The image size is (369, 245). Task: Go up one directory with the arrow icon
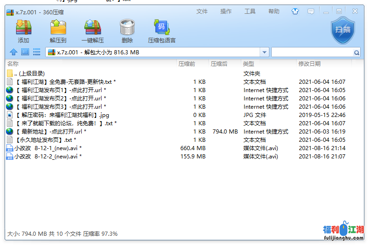13,52
